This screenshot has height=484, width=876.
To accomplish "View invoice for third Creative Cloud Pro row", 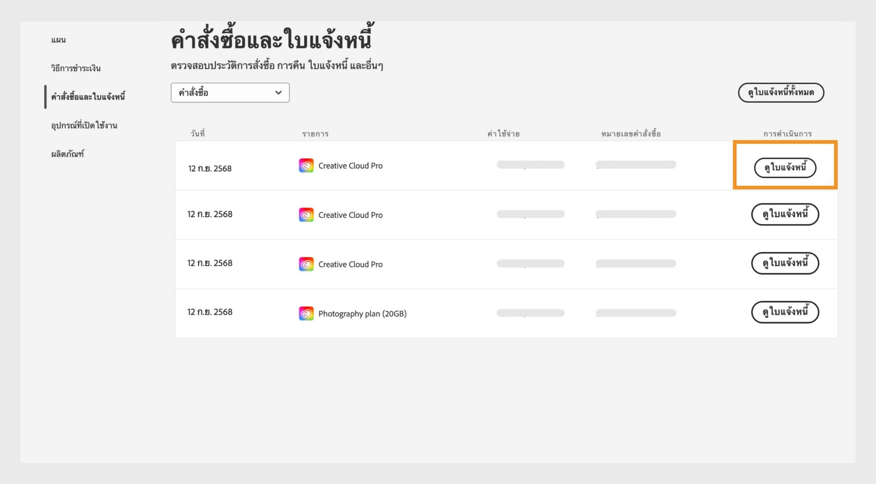I will pyautogui.click(x=785, y=263).
